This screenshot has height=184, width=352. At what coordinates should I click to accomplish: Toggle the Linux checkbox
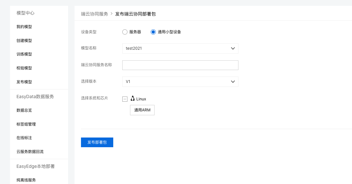coord(125,99)
